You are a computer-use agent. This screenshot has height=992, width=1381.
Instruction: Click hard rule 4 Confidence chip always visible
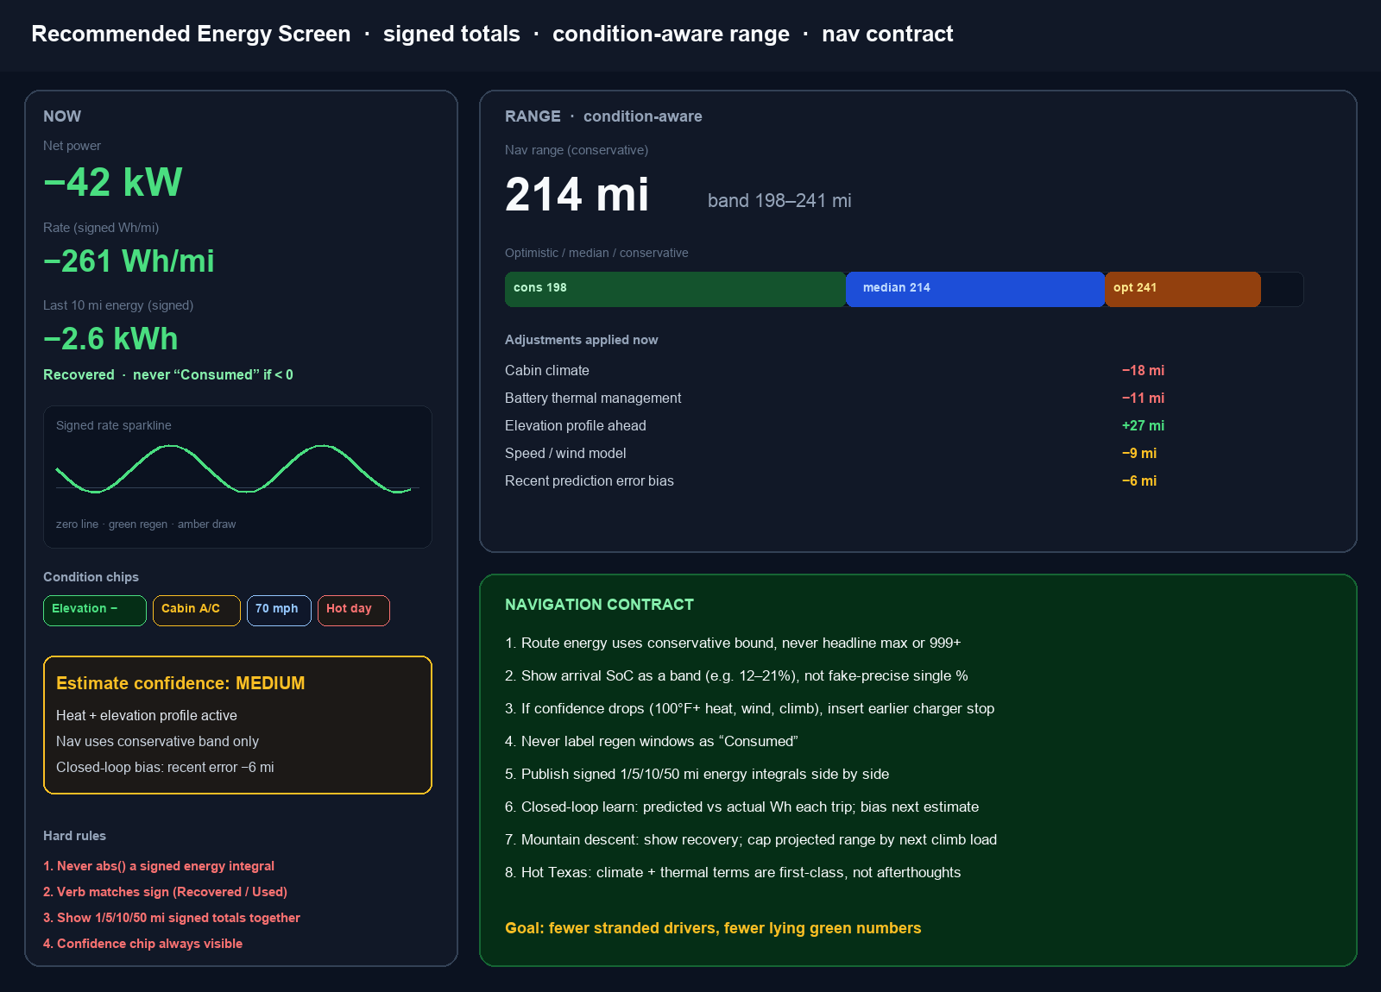point(142,944)
